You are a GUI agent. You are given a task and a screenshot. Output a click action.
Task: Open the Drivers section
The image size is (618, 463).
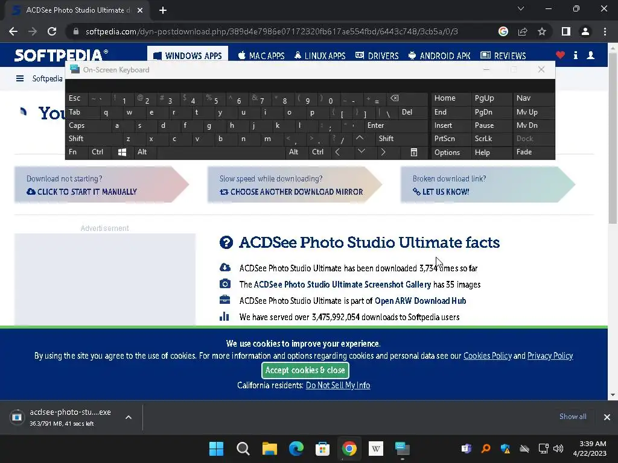[377, 55]
